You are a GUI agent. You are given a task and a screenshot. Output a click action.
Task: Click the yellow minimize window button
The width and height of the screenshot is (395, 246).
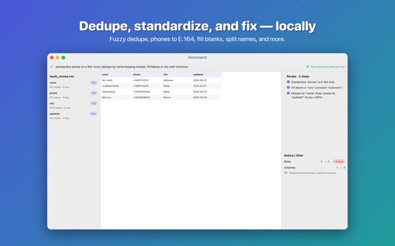click(x=57, y=57)
